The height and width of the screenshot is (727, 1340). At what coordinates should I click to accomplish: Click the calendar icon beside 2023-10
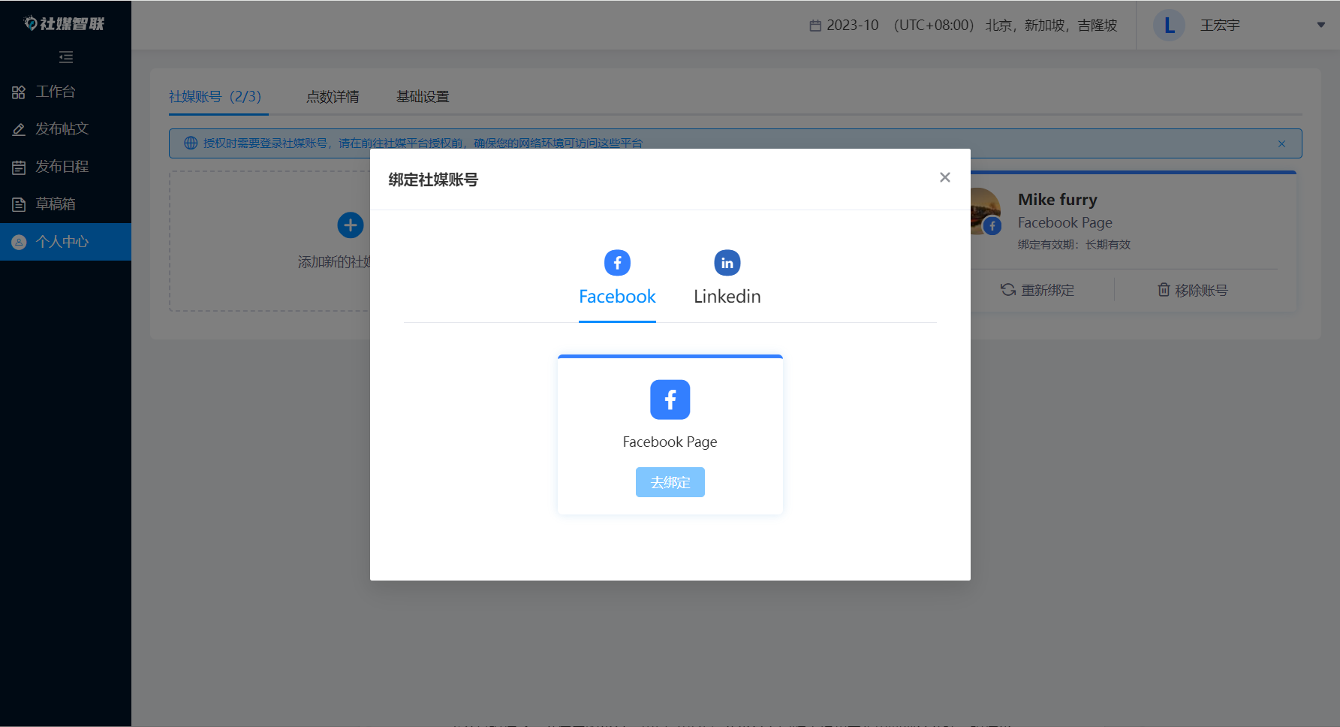815,25
